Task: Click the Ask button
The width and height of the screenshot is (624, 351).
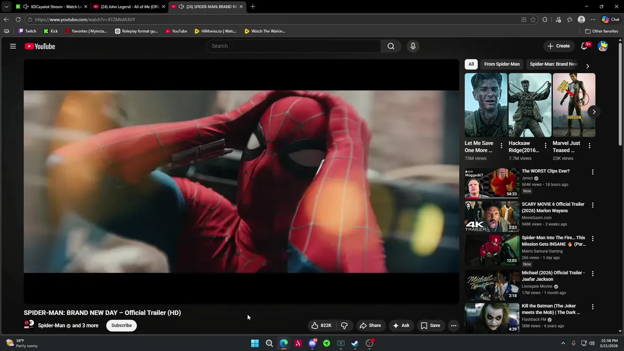Action: pos(401,326)
